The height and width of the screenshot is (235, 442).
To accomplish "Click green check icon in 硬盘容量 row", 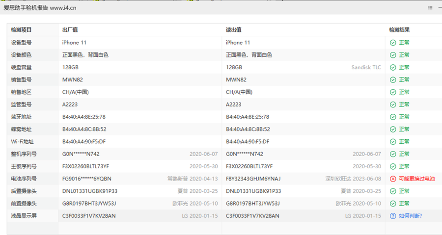I will [x=393, y=68].
